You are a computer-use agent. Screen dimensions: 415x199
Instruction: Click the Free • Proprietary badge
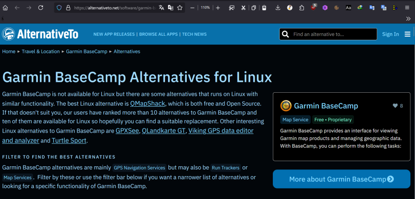click(333, 120)
